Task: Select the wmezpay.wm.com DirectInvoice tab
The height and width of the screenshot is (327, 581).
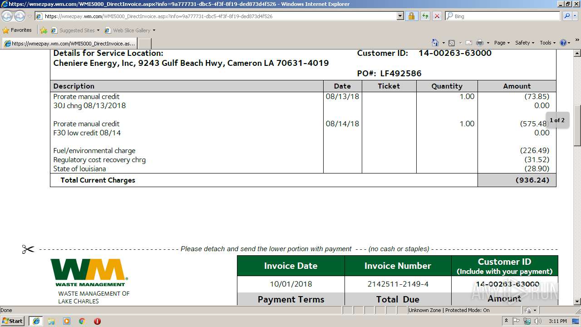Action: tap(69, 44)
